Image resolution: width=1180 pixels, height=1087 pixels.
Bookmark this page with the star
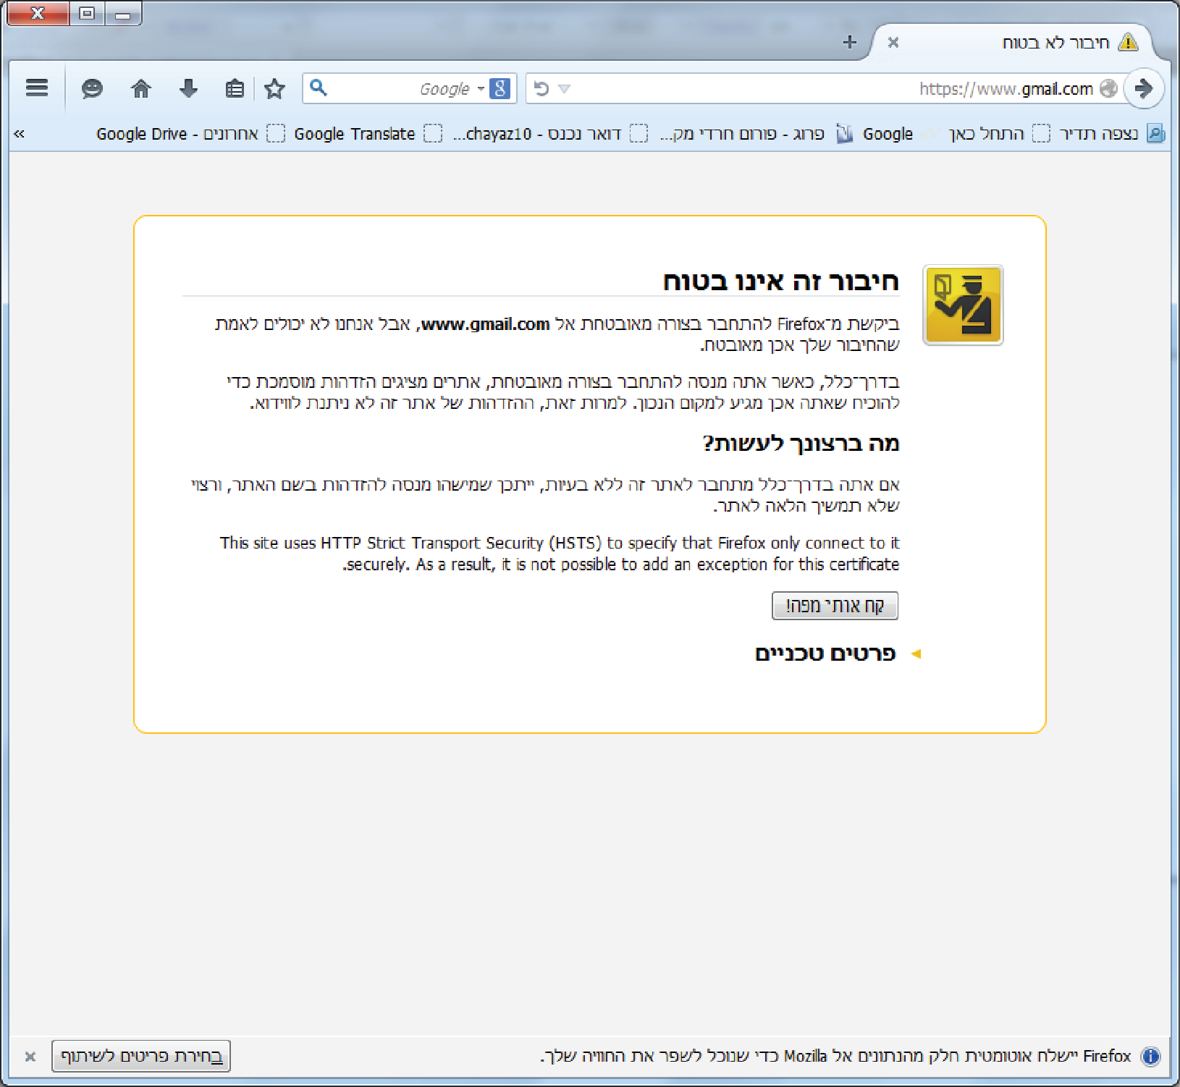[274, 88]
